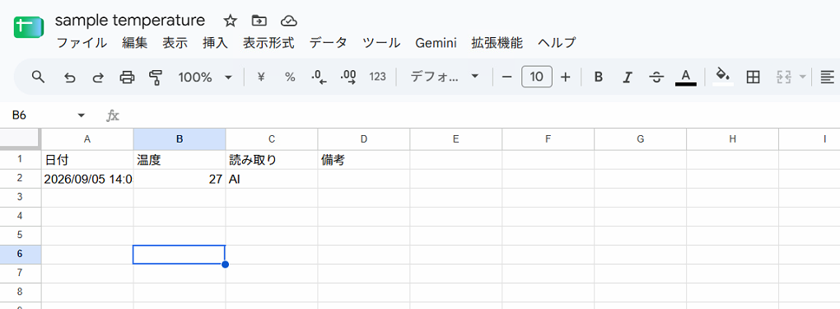Move document with the folder icon
The height and width of the screenshot is (309, 840).
tap(259, 21)
